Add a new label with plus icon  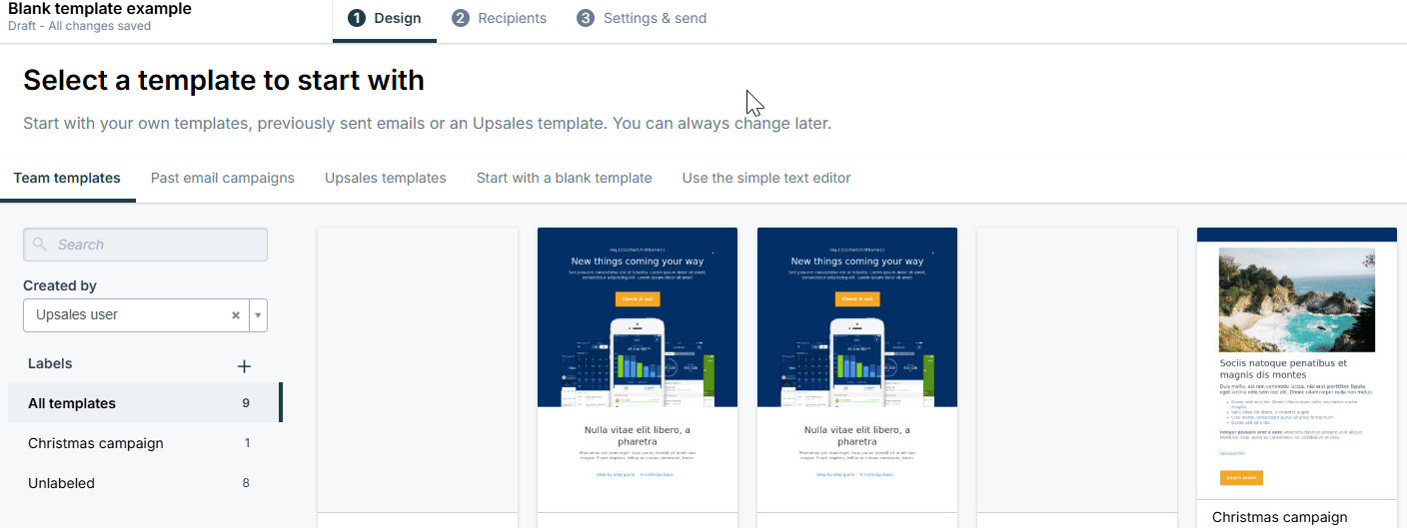tap(244, 366)
